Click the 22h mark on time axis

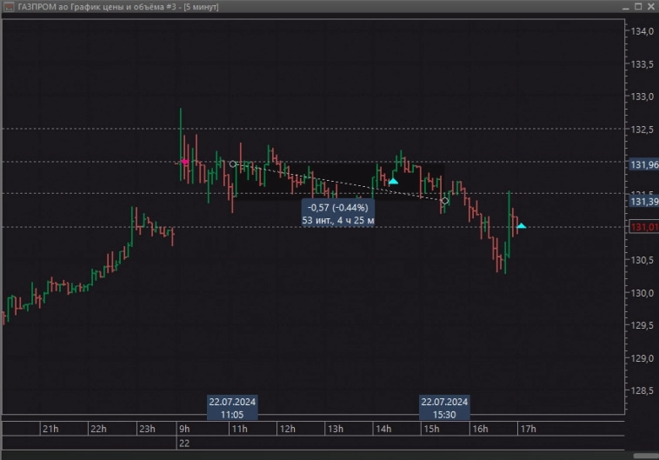coord(98,429)
